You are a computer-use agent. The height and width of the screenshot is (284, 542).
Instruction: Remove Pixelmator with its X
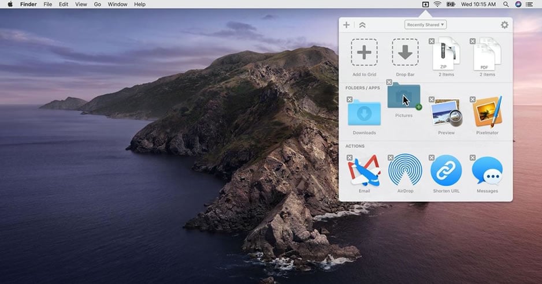tap(473, 99)
